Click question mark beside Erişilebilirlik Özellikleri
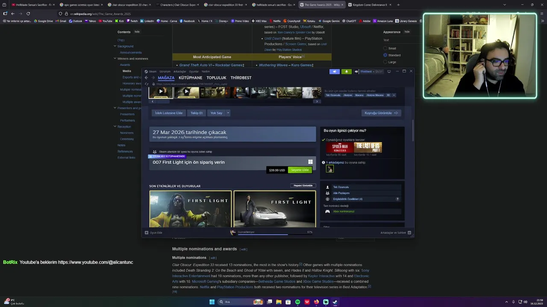Viewport: 547px width, 307px height. pyautogui.click(x=397, y=199)
